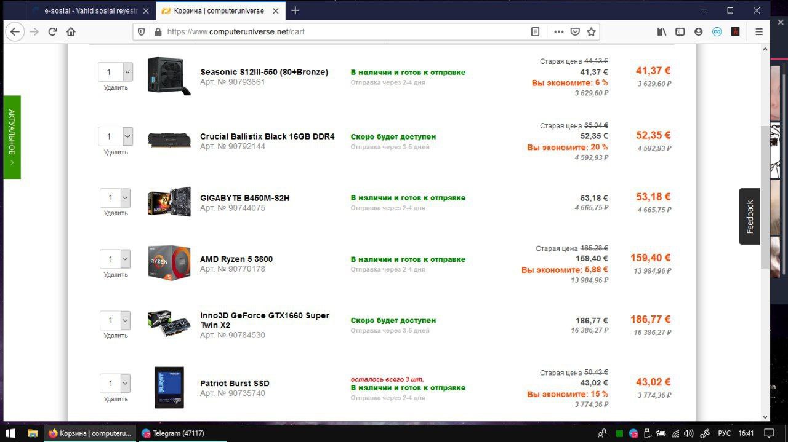Show the browser sidebars
Viewport: 788px width, 442px height.
coord(680,31)
